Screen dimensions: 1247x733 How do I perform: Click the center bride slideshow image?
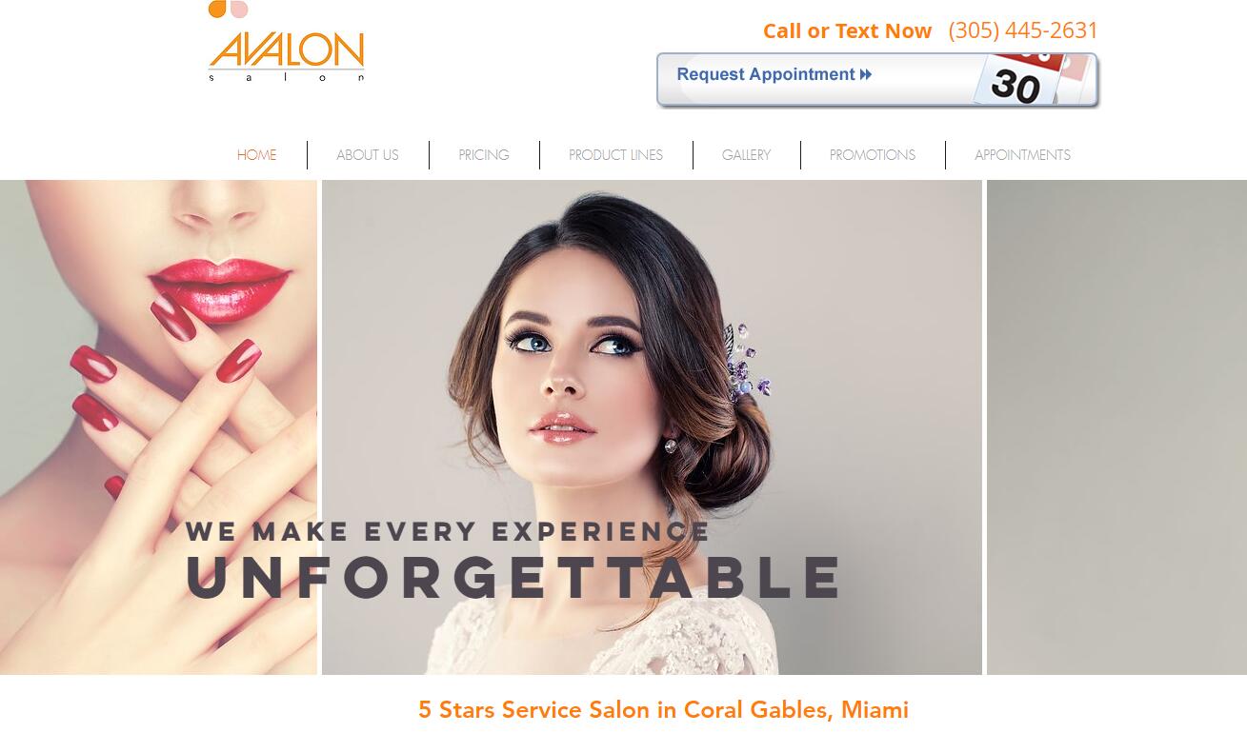tap(652, 427)
